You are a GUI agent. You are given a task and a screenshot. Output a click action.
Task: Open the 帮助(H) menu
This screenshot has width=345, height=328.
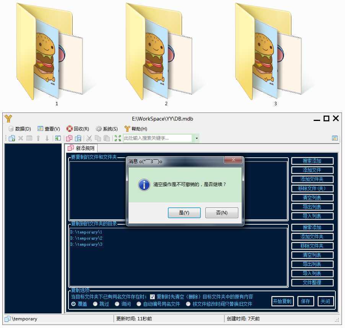point(136,129)
